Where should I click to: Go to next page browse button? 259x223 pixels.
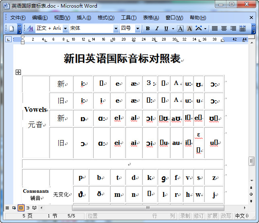pos(251,201)
